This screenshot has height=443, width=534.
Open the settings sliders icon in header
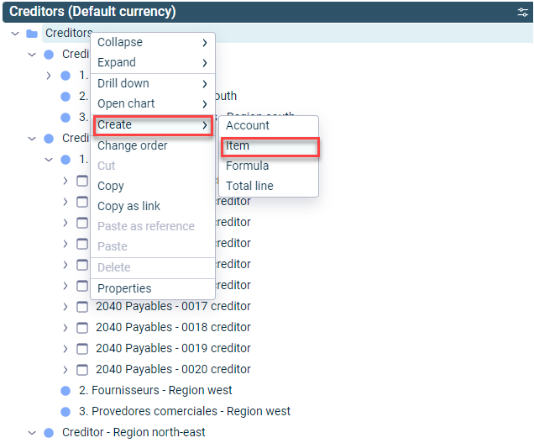tap(523, 12)
